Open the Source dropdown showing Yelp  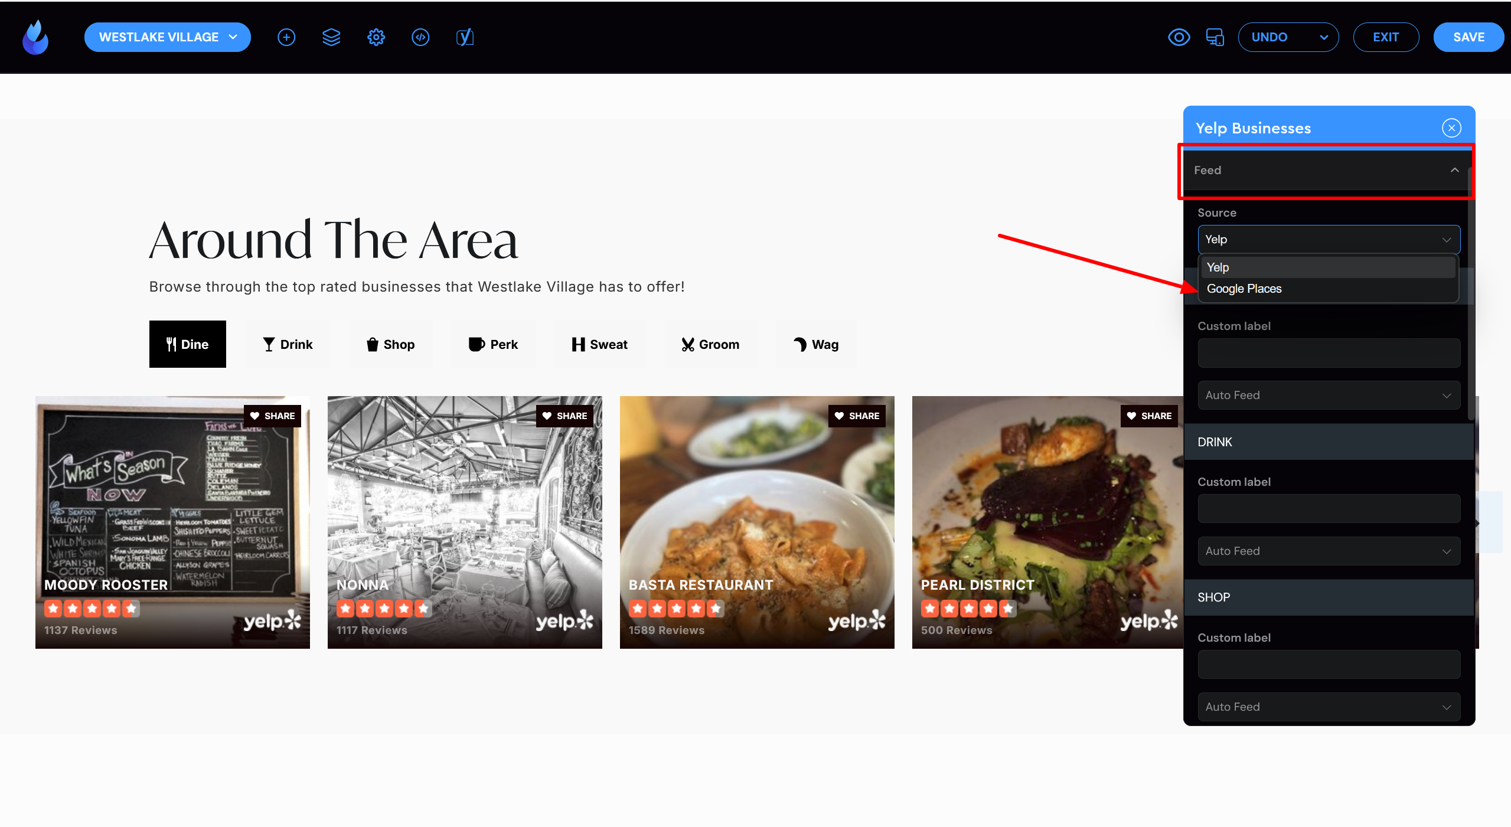1329,239
